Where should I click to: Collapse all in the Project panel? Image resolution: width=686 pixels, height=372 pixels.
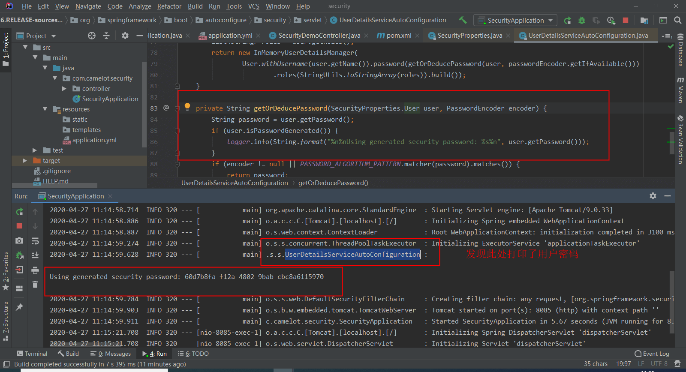pos(106,36)
